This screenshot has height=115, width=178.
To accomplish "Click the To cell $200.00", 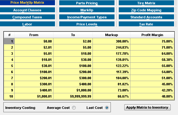I will tap(73, 72).
